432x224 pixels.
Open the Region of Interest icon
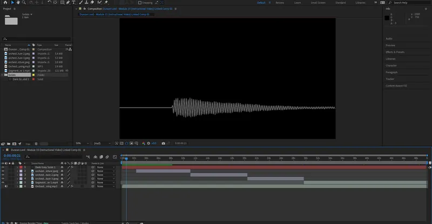[131, 143]
